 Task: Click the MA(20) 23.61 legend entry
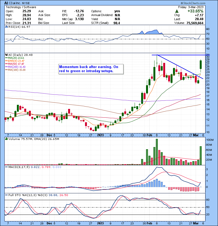click(x=15, y=58)
